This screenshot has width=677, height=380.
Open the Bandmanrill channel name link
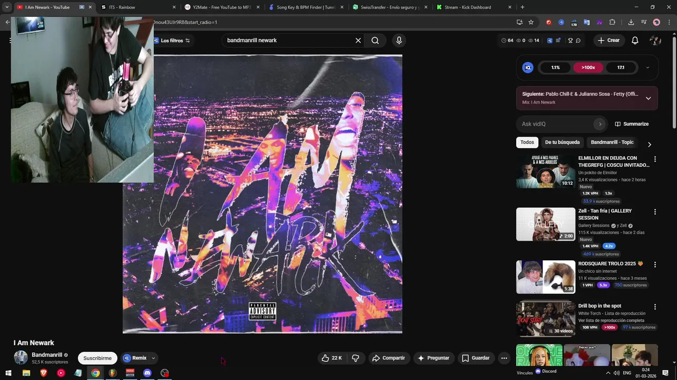[x=47, y=355]
